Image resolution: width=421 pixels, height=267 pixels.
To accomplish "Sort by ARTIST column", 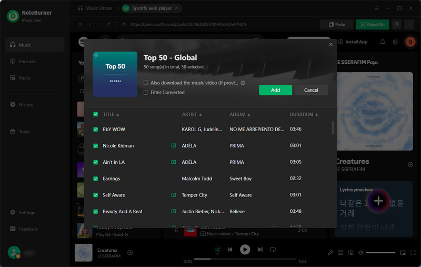I will click(192, 114).
